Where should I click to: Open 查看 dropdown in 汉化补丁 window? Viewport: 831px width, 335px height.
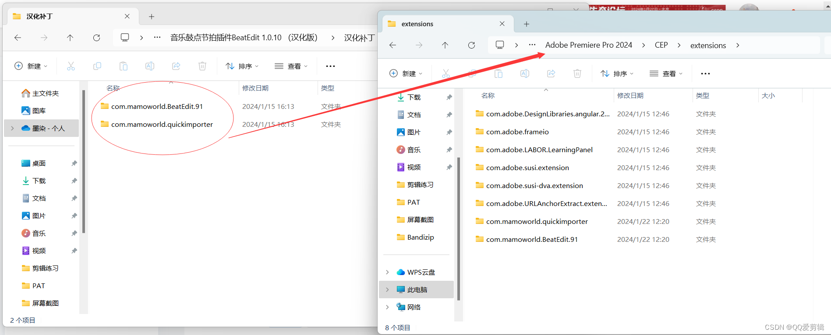pos(291,66)
